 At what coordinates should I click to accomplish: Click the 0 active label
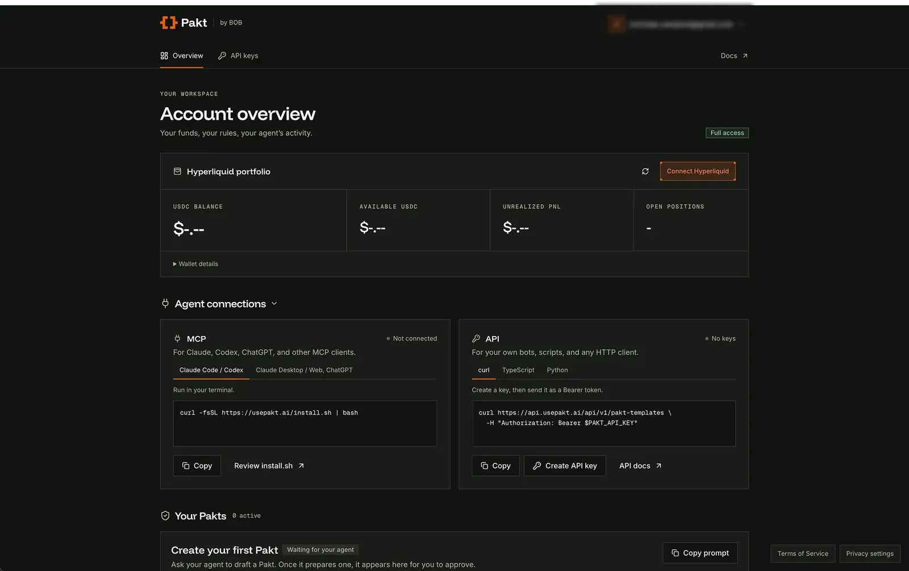(x=247, y=516)
